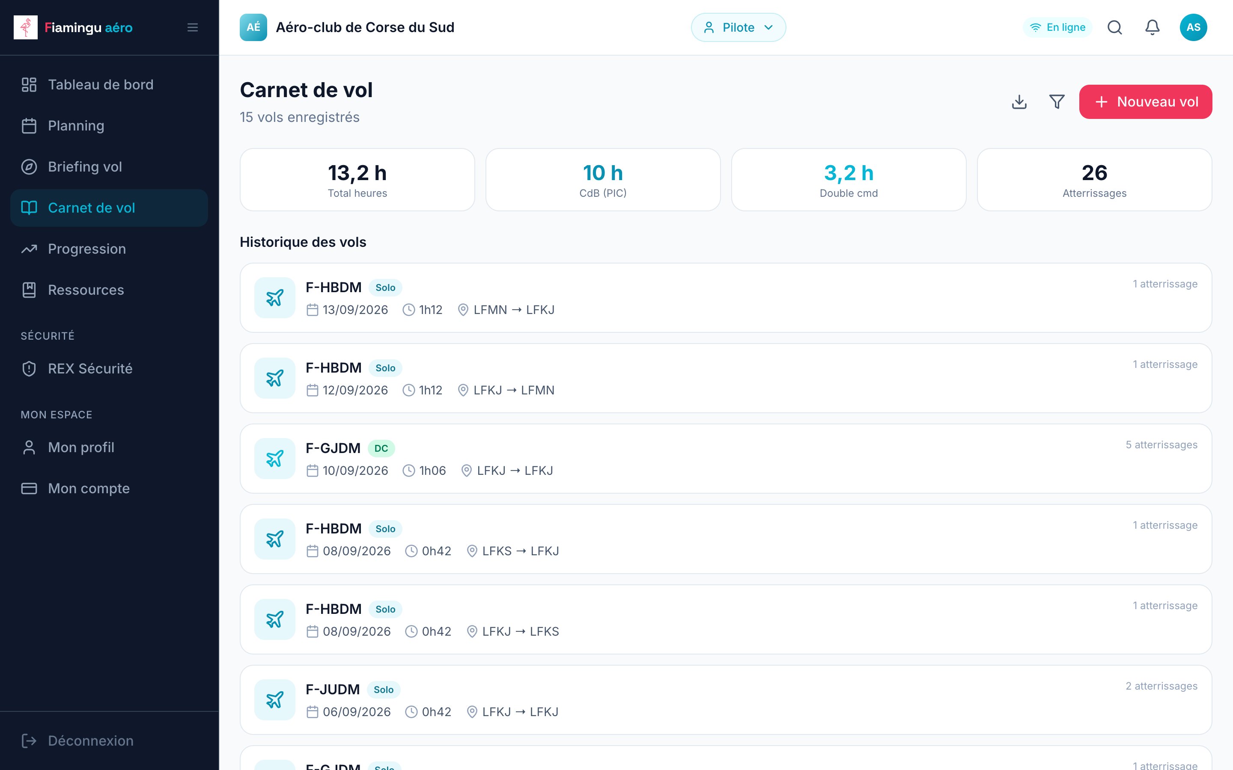Click plane icon of F-GJDM DC flight
Screen dimensions: 1233x770
pyautogui.click(x=274, y=459)
